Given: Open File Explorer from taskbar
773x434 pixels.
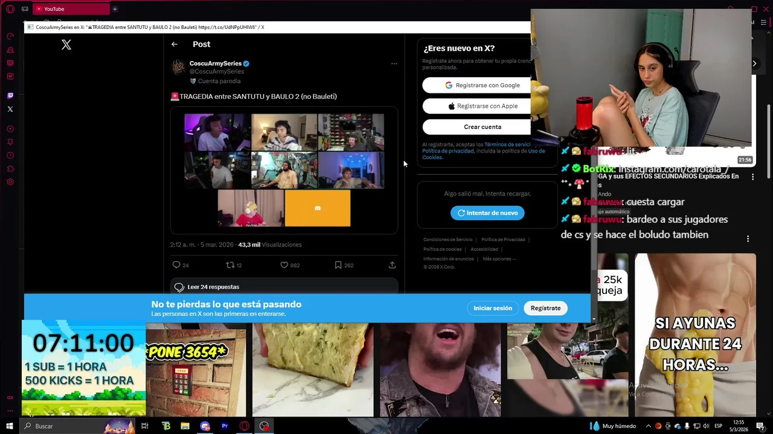Looking at the screenshot, I should pyautogui.click(x=185, y=426).
